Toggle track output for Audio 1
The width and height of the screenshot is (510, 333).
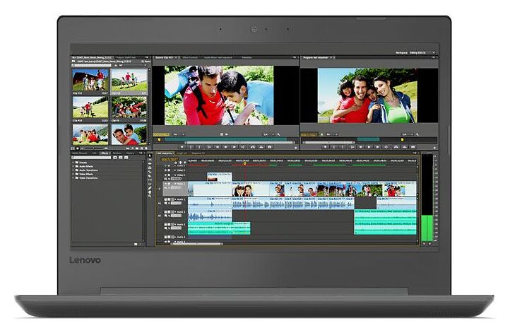coord(166,199)
